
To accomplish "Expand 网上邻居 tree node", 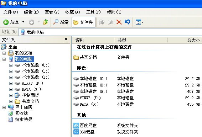I will 4,108.
